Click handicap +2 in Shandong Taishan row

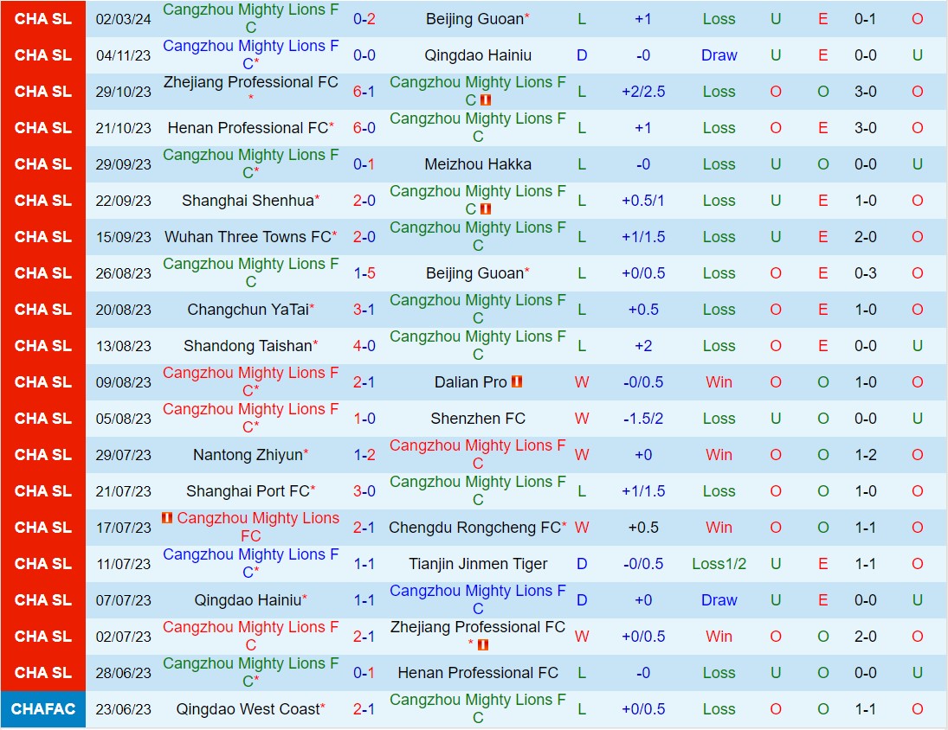[643, 345]
